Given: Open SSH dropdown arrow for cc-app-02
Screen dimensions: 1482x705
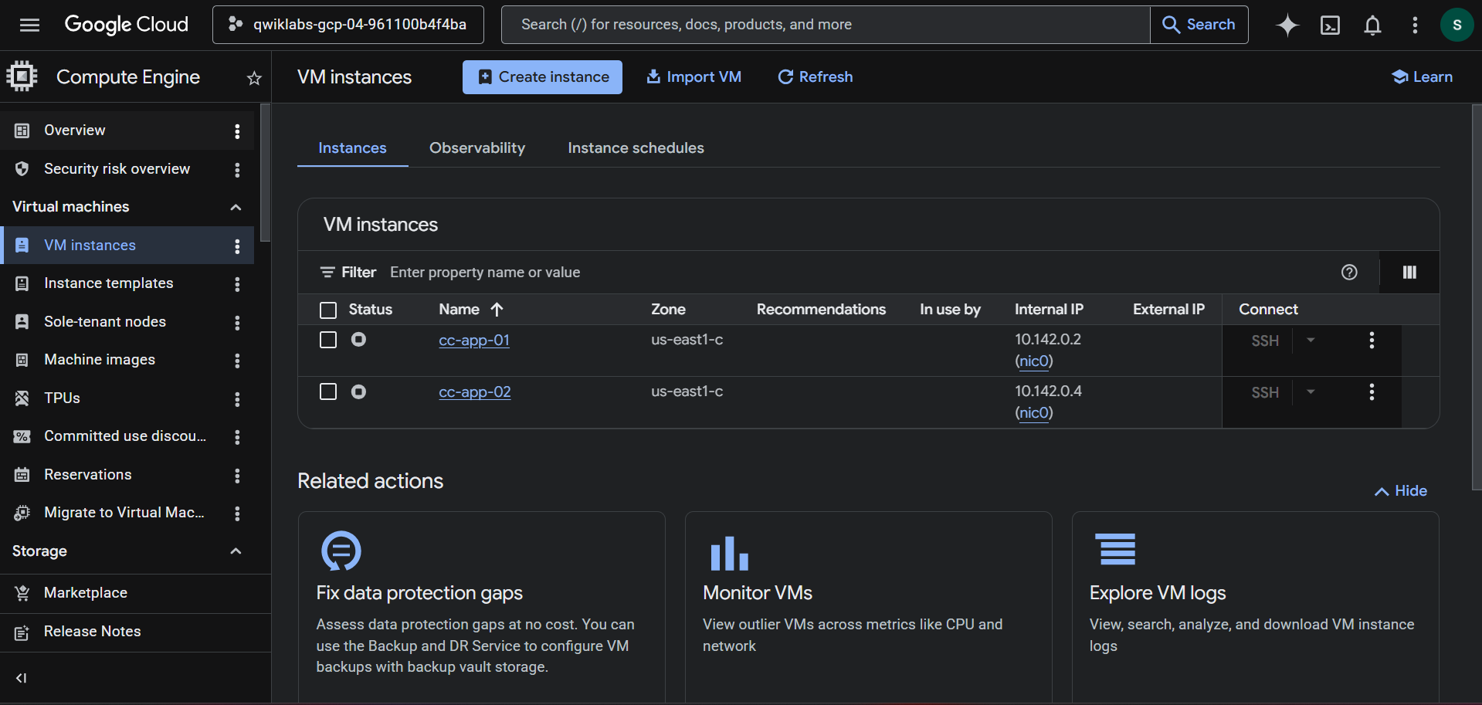Looking at the screenshot, I should 1311,391.
